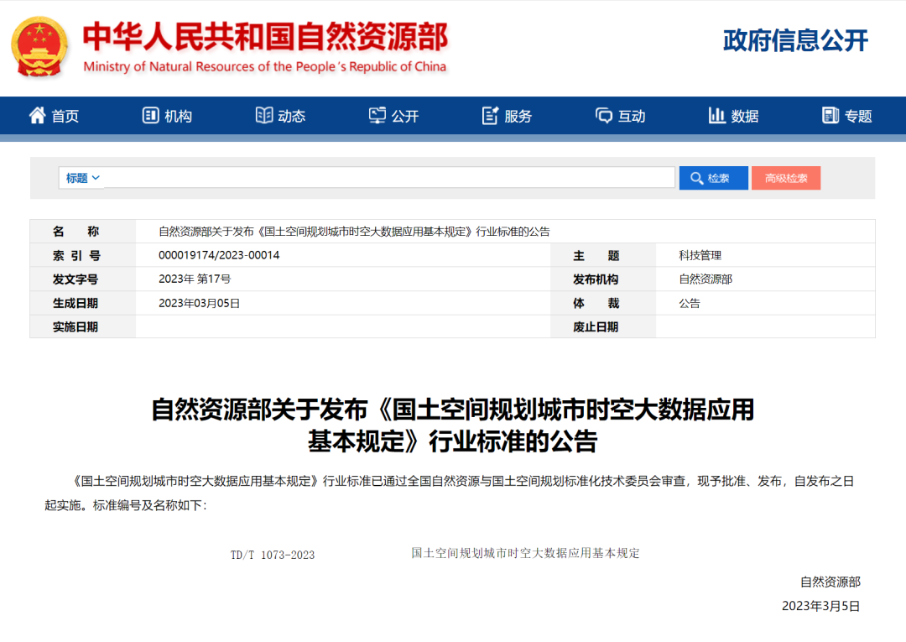Click the 数据 bar chart icon
Screen dimensions: 906x642
(717, 116)
